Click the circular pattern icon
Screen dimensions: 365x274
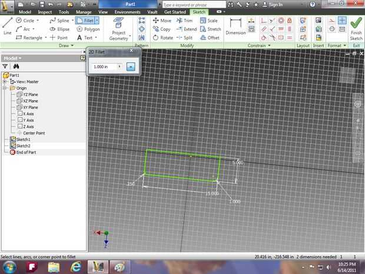(141, 29)
